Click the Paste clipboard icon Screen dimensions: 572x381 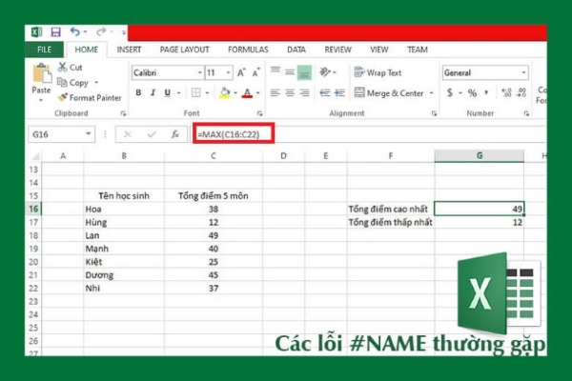pyautogui.click(x=42, y=75)
